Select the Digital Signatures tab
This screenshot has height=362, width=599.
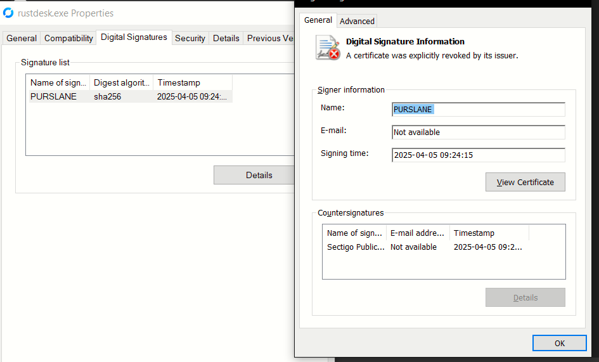pos(134,37)
